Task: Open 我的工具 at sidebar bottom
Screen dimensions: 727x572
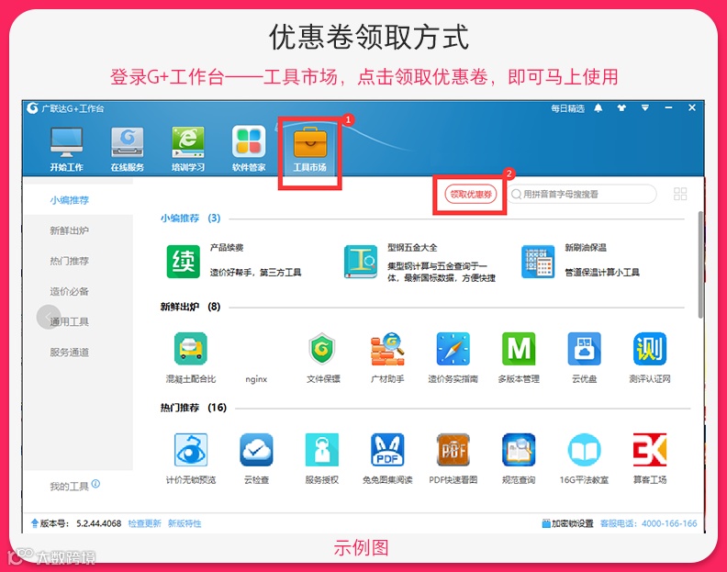Action: tap(70, 487)
